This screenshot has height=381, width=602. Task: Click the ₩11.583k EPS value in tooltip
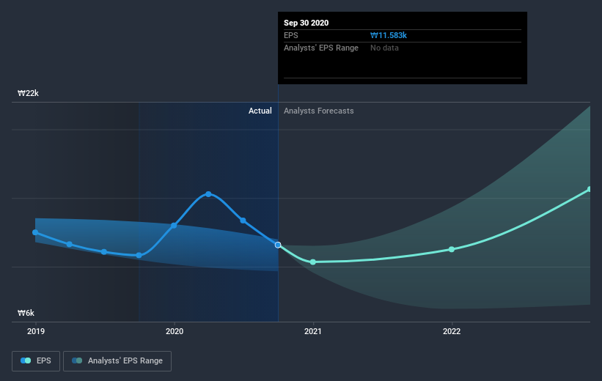[x=389, y=35]
